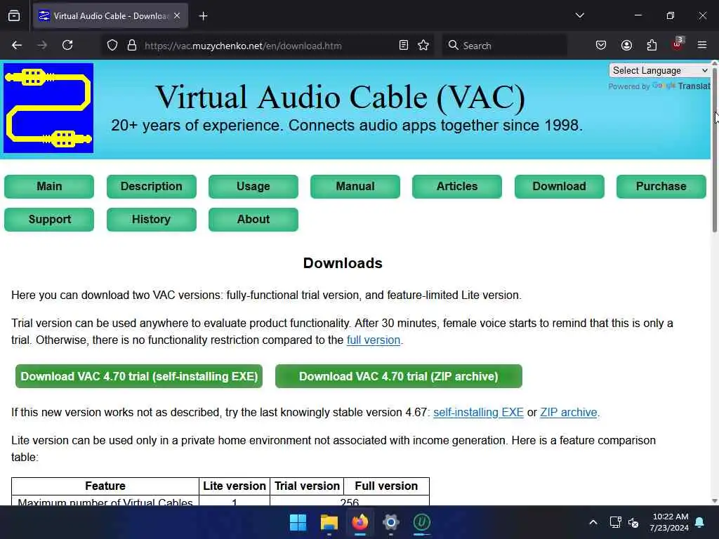Open the Manual page
Screen dimensions: 719x539
[355, 187]
